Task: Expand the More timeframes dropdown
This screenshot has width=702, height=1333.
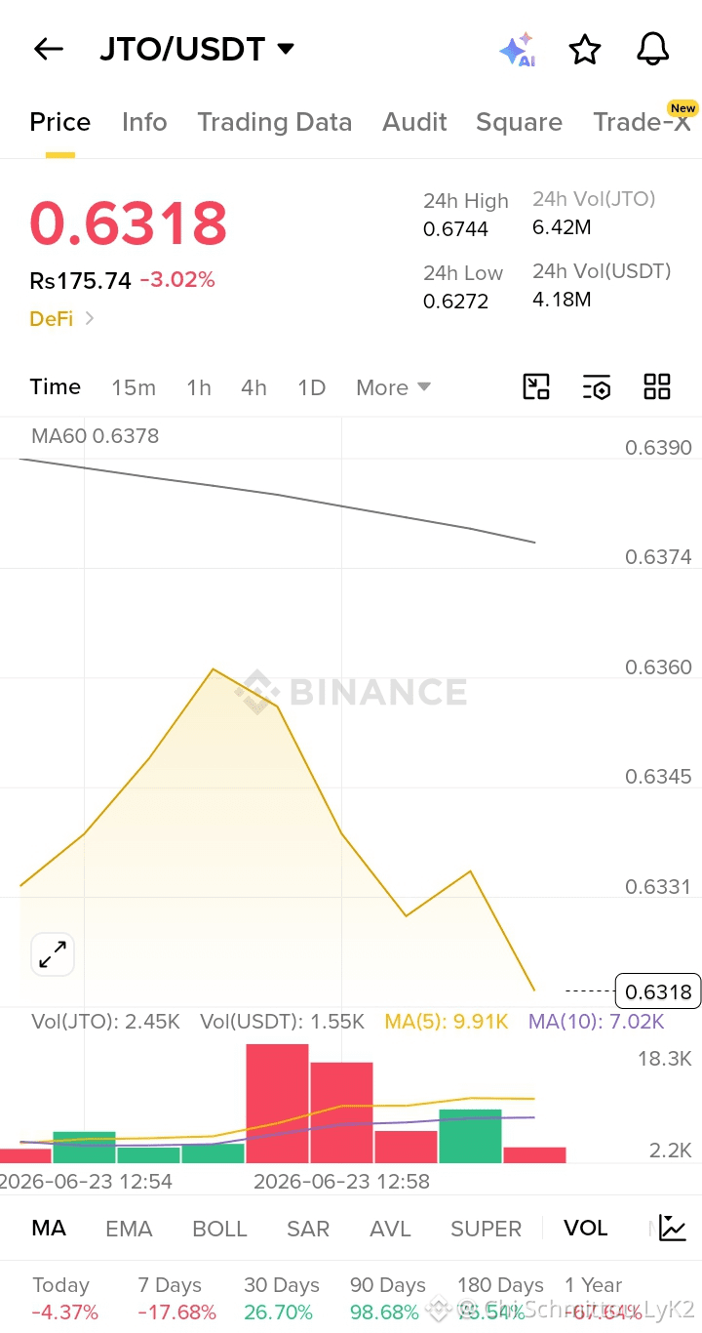Action: [393, 387]
